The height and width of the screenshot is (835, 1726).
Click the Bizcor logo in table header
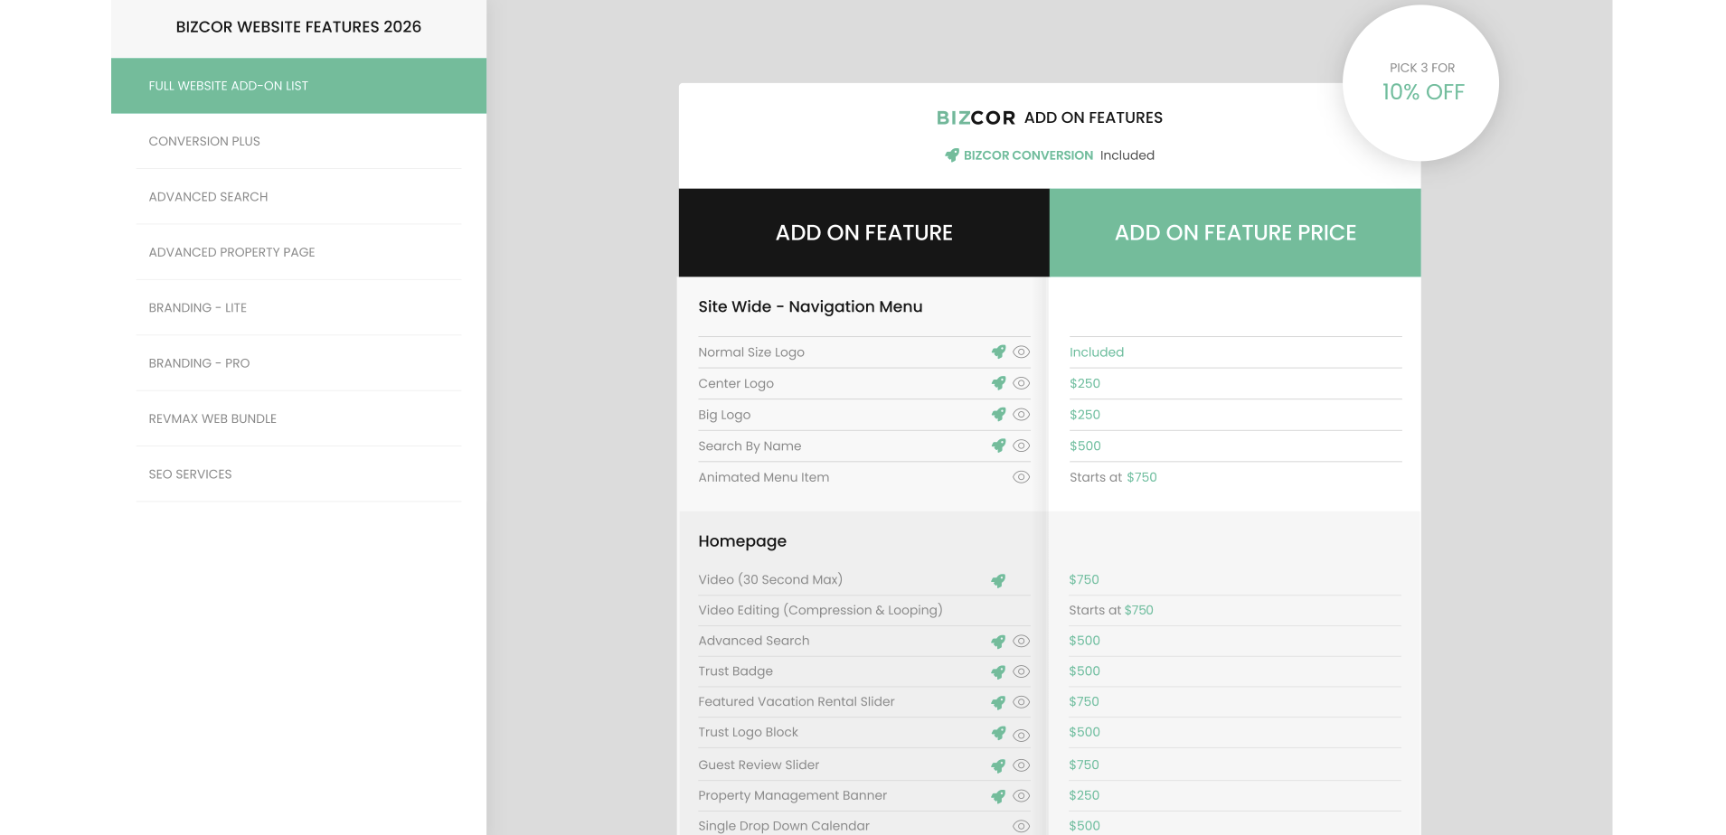976,118
